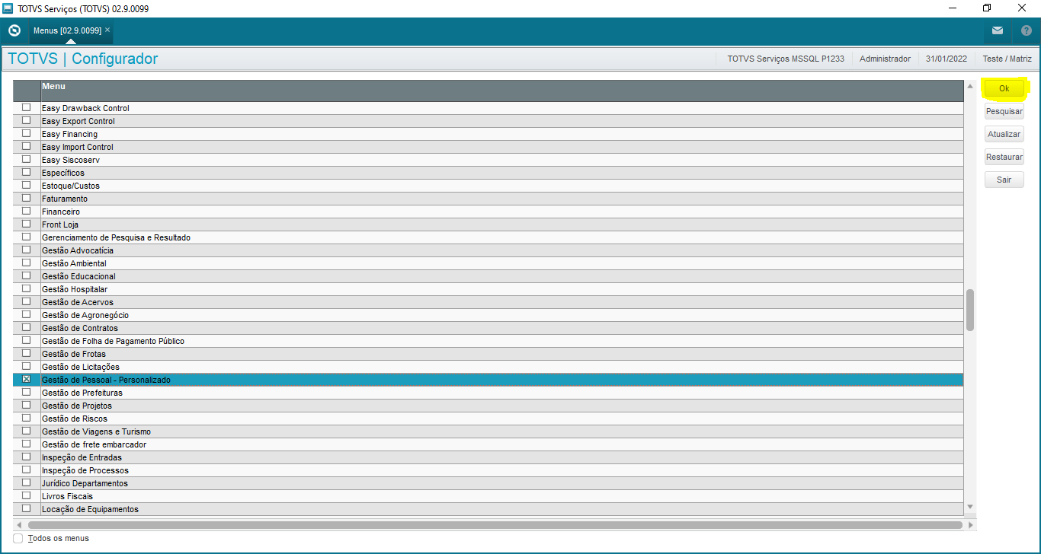The height and width of the screenshot is (554, 1041).
Task: Close the Menus [02.9.0099] tab
Action: [107, 30]
